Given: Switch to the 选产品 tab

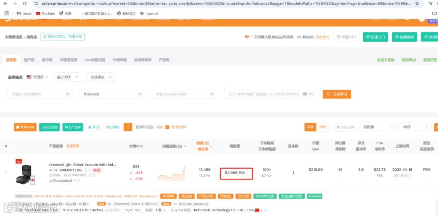Looking at the screenshot, I should pos(29,60).
